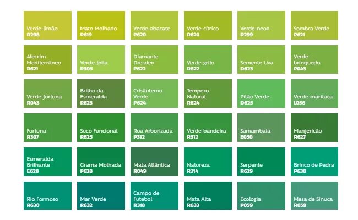Select the Rio Formoso R630 swatch
The height and width of the screenshot is (220, 358).
pos(47,195)
